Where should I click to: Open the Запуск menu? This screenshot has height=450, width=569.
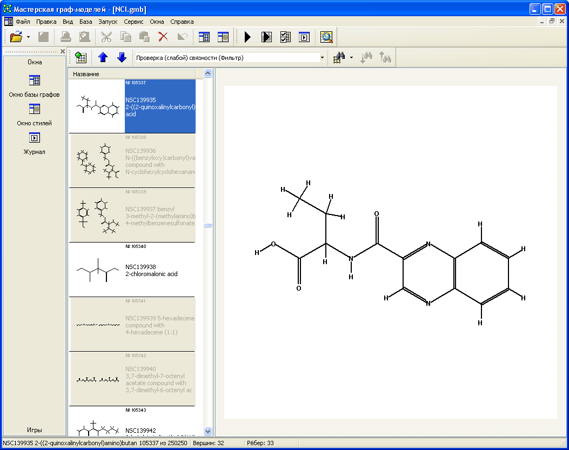click(x=108, y=22)
